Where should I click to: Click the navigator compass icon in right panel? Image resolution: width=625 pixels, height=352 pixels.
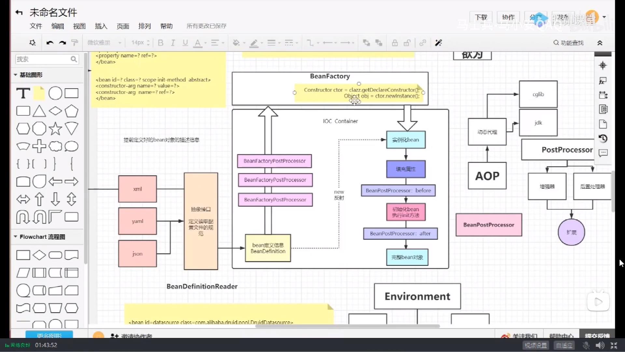[x=603, y=66]
